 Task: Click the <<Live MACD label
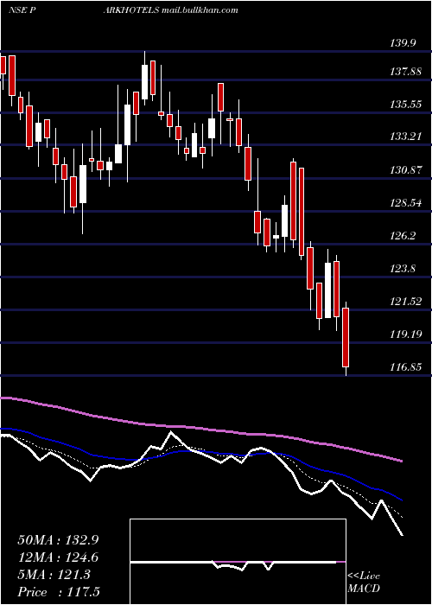pyautogui.click(x=364, y=583)
